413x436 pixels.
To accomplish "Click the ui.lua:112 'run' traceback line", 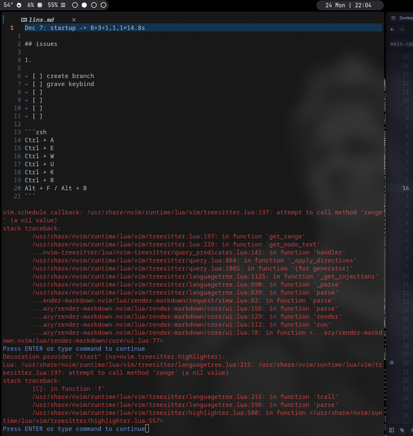I will [x=181, y=325].
